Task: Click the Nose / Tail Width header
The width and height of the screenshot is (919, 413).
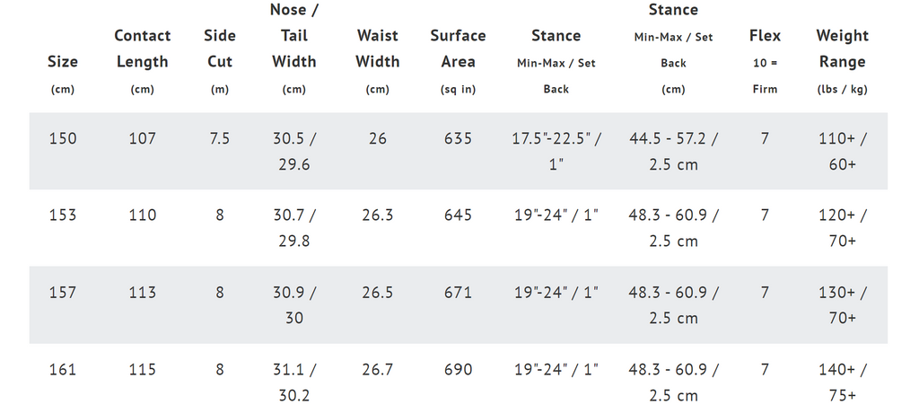Action: [294, 48]
